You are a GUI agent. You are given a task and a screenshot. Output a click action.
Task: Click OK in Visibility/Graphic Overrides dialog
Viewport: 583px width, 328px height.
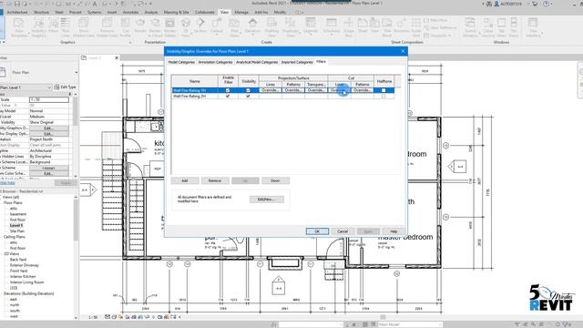point(317,231)
